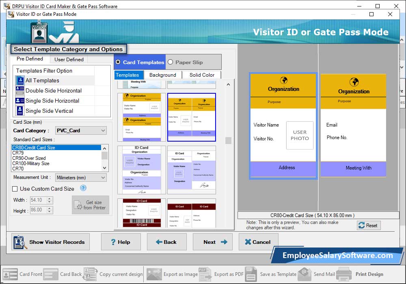Click the template gallery scrollbar thumb
Viewport: 406px width, 284px height.
tap(228, 140)
